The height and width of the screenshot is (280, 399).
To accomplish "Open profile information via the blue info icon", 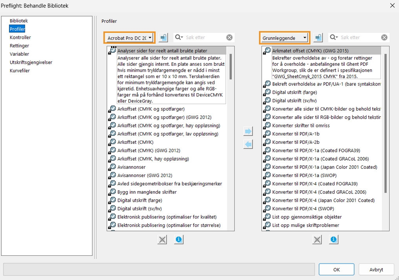I will pyautogui.click(x=179, y=239).
